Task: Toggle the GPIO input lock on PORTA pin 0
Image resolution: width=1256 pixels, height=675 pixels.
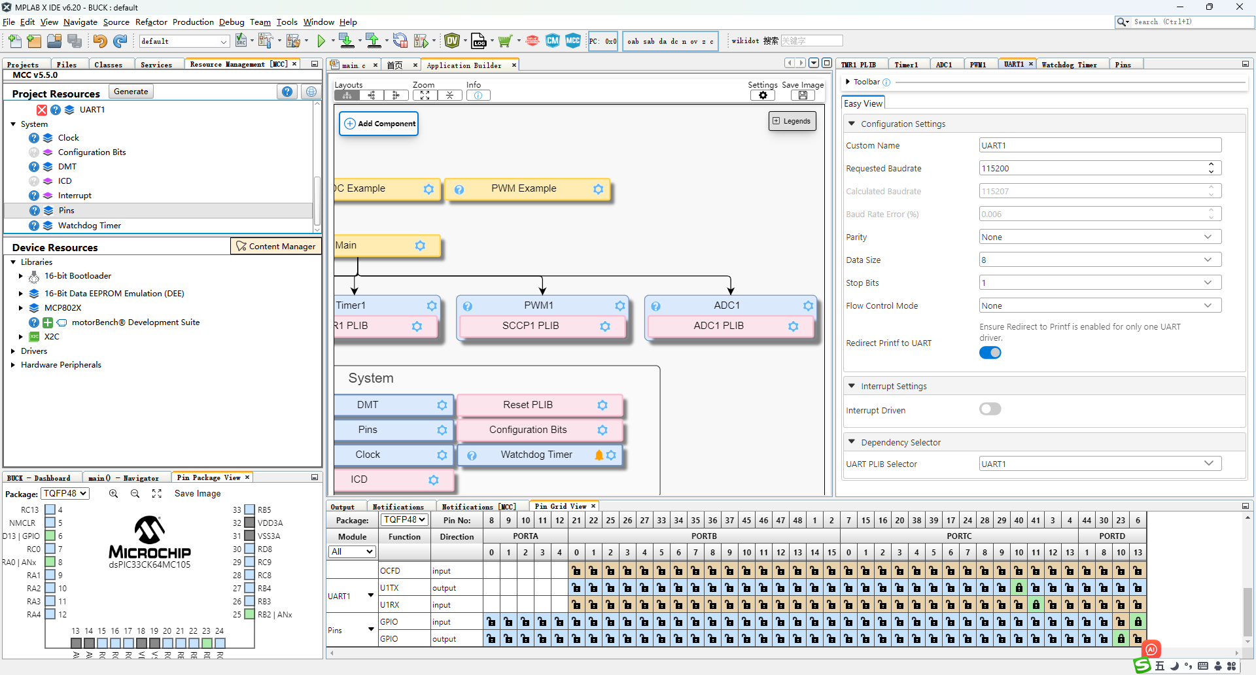Action: [x=491, y=622]
